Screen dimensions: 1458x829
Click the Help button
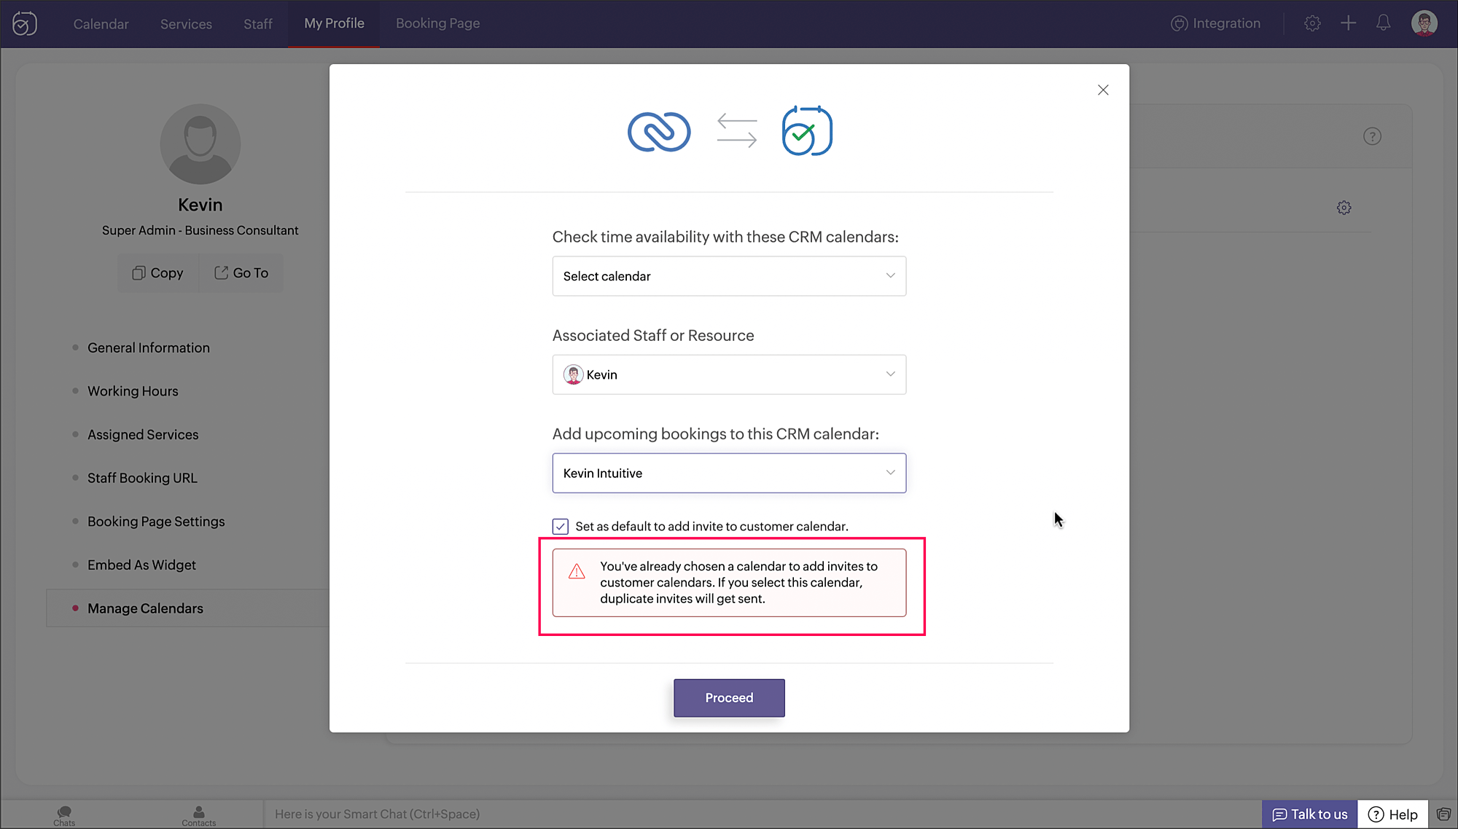1392,814
